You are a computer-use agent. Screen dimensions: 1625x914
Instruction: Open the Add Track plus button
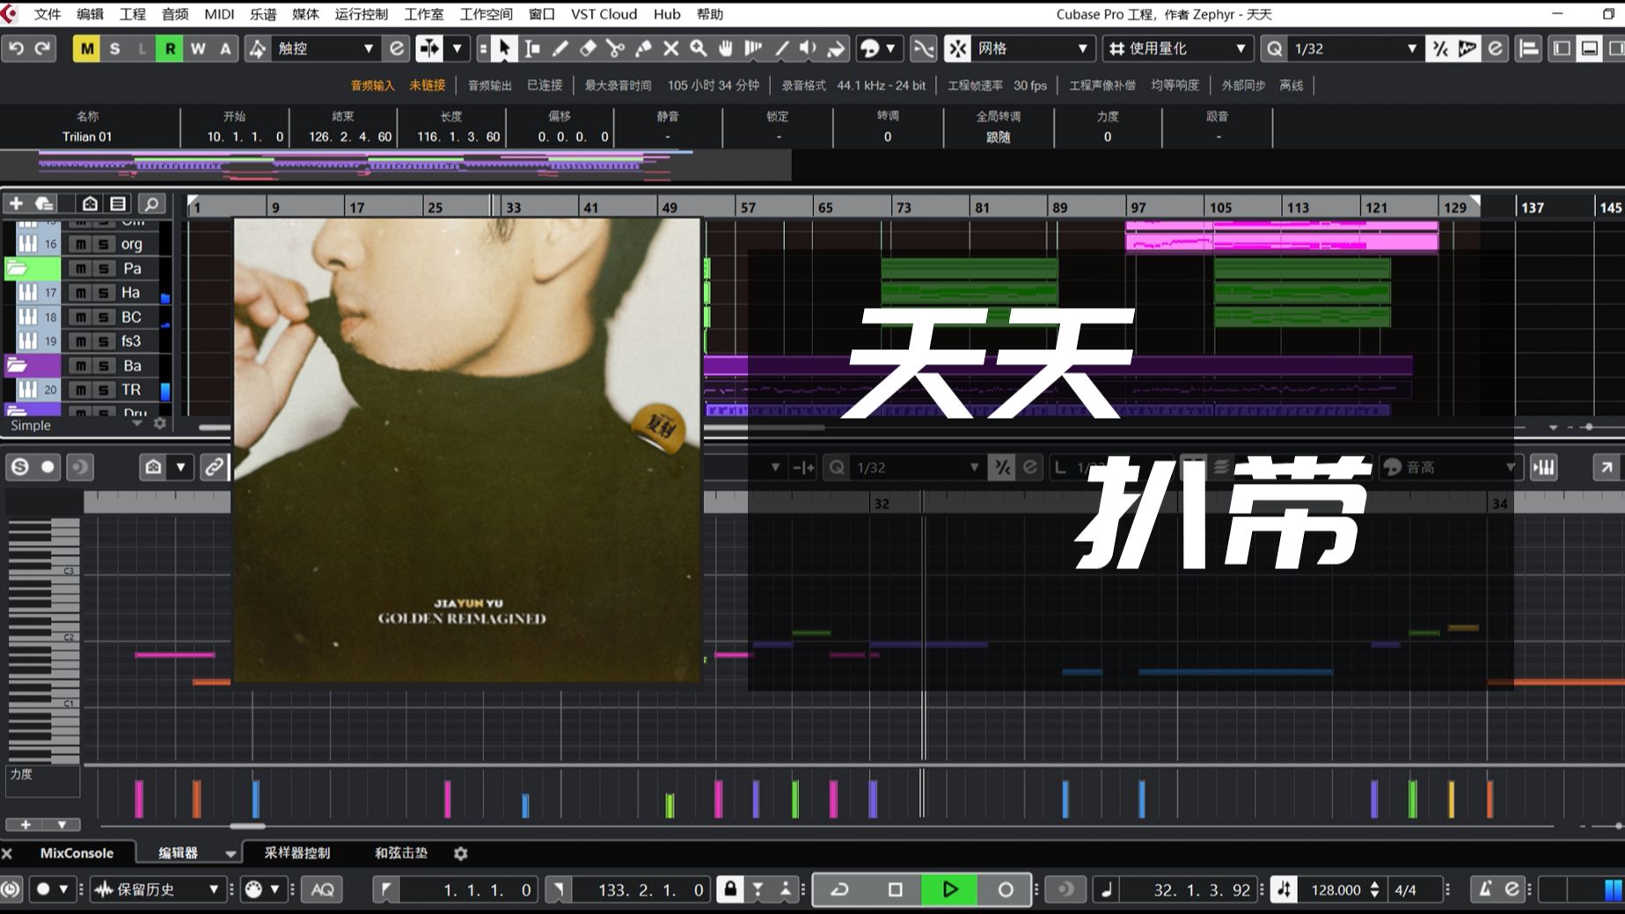[16, 204]
